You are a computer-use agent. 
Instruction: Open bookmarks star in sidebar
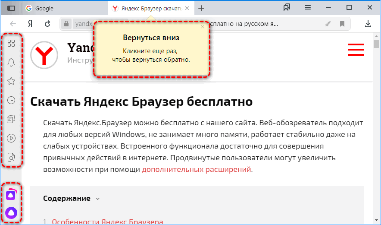coord(12,81)
